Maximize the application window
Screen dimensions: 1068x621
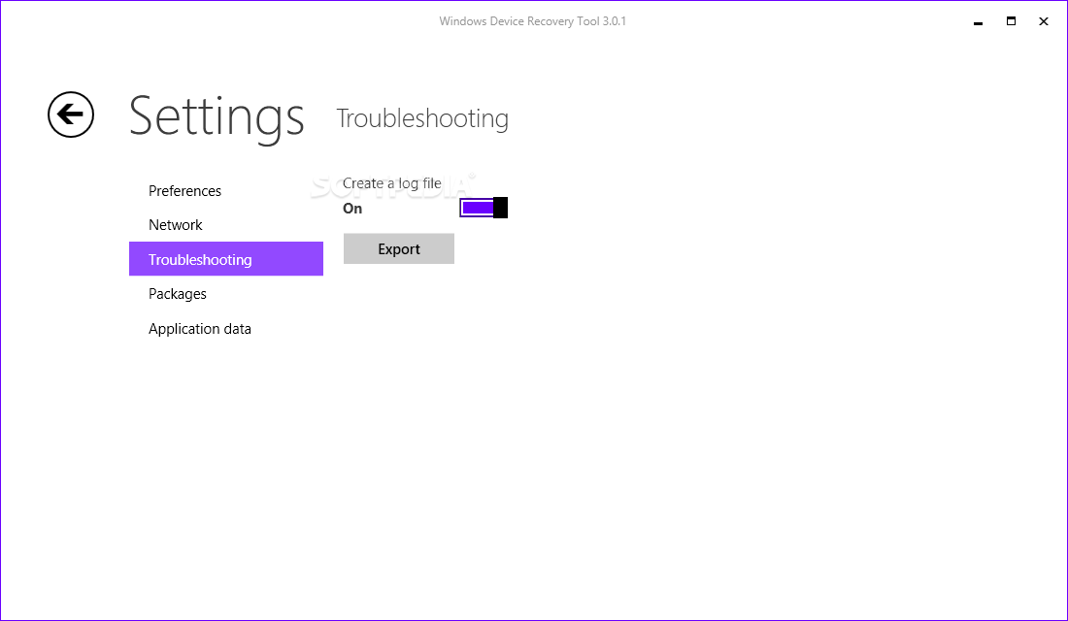coord(1011,21)
